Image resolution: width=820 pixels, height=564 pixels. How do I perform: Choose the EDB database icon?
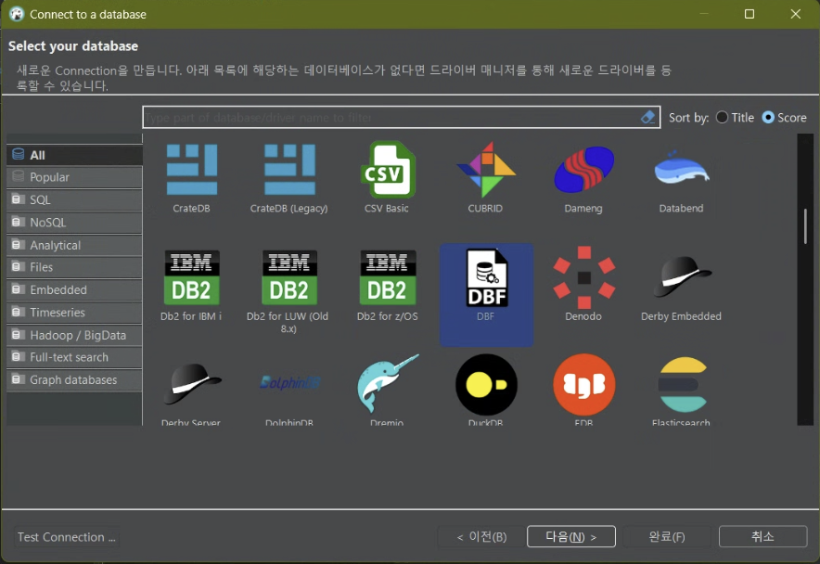click(x=583, y=385)
